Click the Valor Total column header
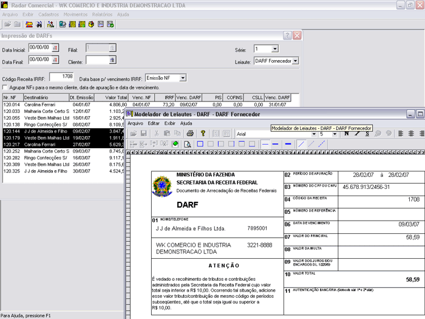 (112, 97)
